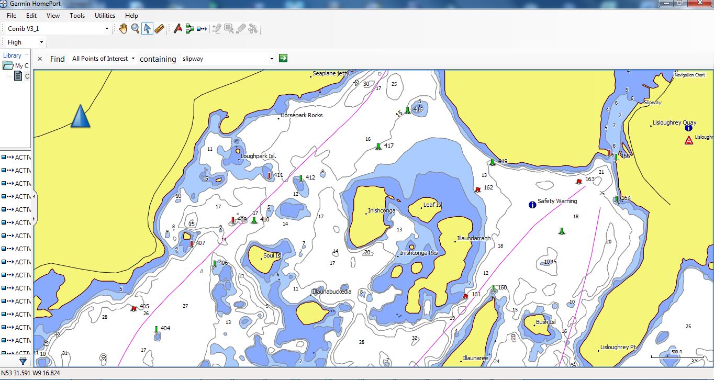Click green buoy marker 416
The height and width of the screenshot is (380, 714).
click(x=408, y=110)
